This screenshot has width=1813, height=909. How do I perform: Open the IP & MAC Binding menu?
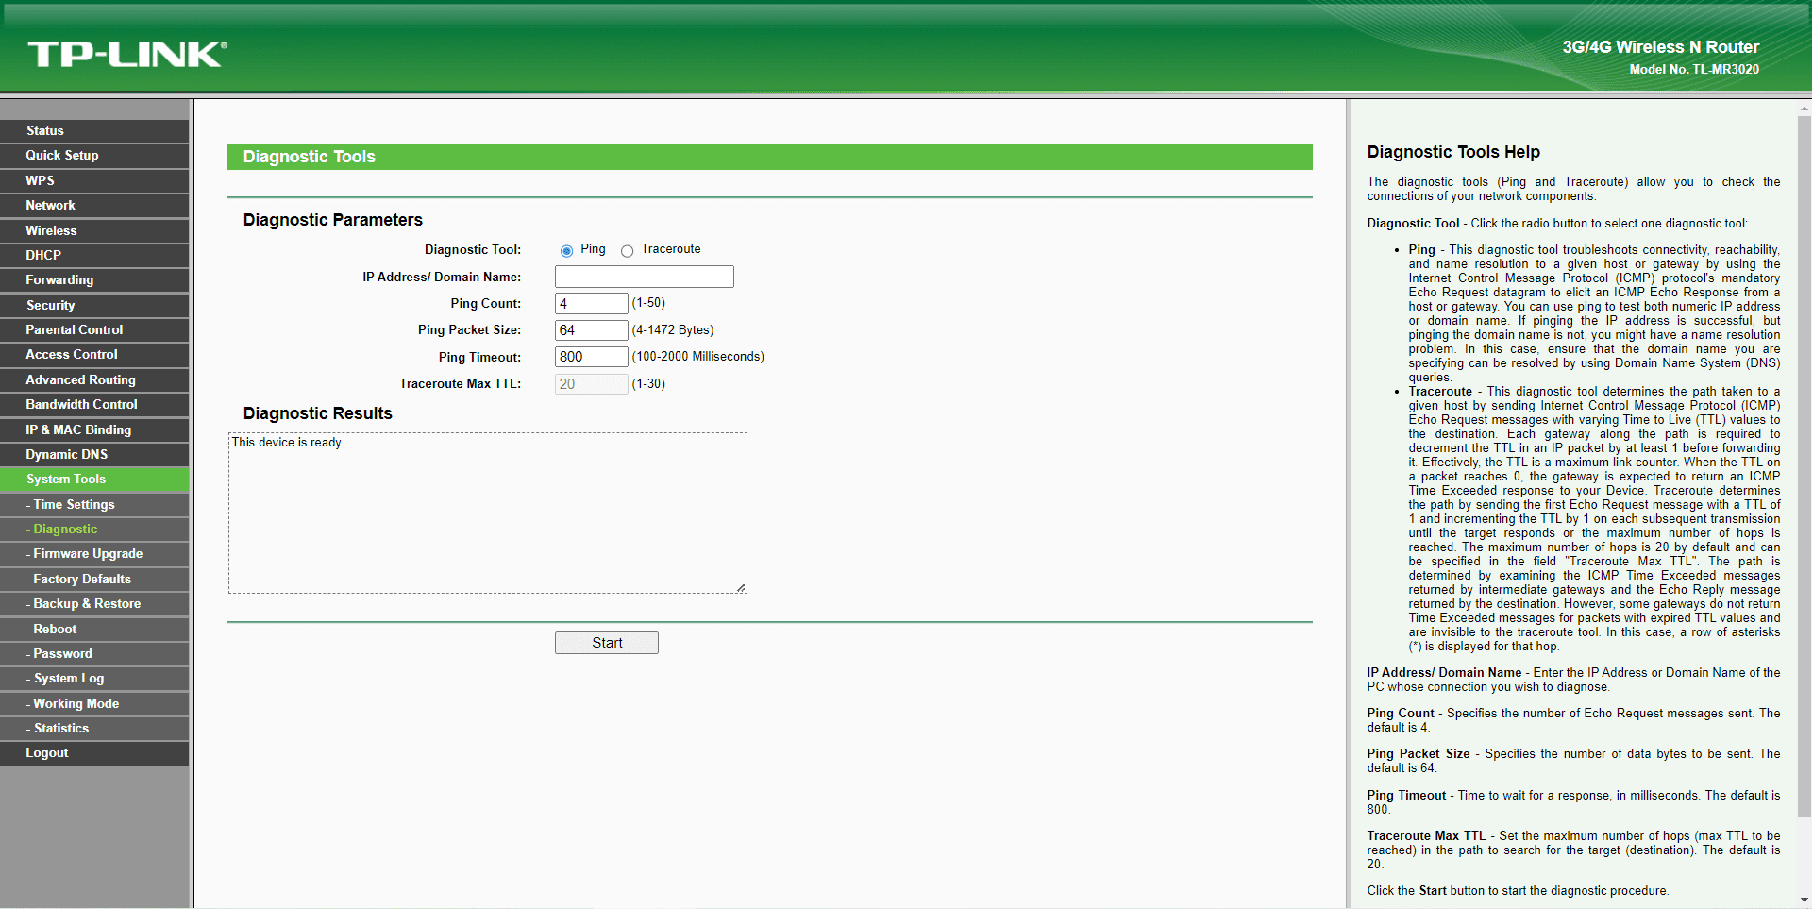tap(94, 429)
